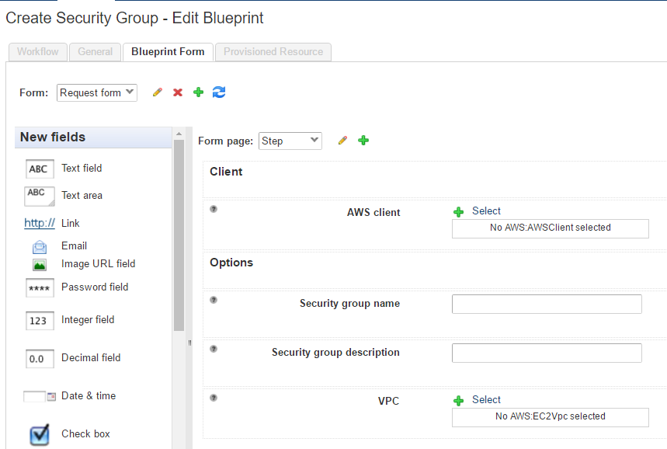Screen dimensions: 667x449
Task: Add a new form with the green plus icon
Action: [x=197, y=92]
